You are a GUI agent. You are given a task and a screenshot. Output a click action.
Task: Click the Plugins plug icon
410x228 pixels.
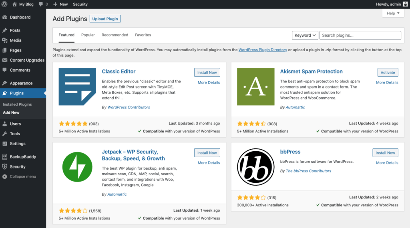pos(5,93)
